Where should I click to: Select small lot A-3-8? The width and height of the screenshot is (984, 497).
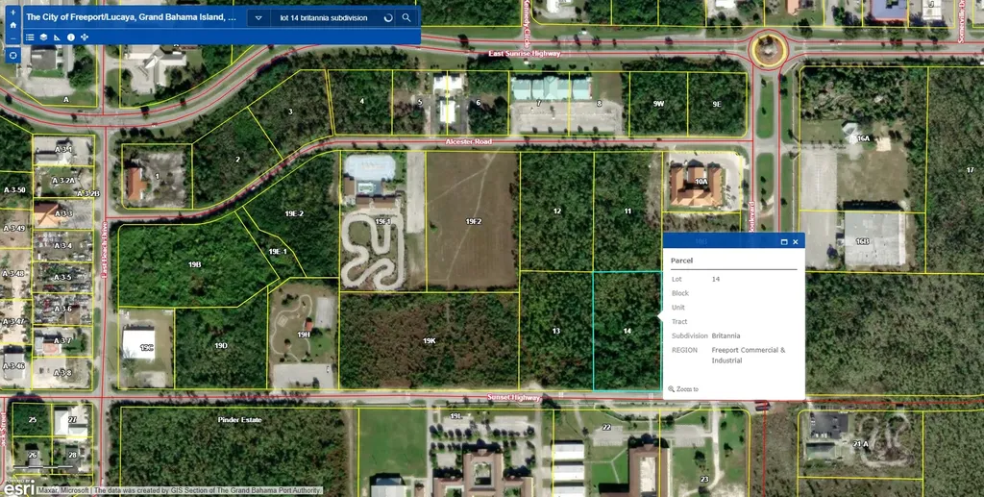[62, 373]
